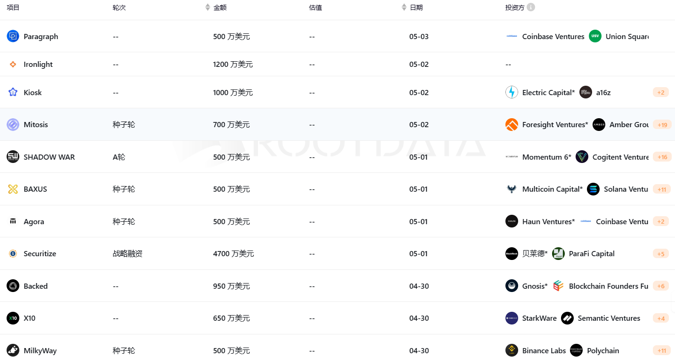Open the Securitize project link
675x357 pixels.
40,253
